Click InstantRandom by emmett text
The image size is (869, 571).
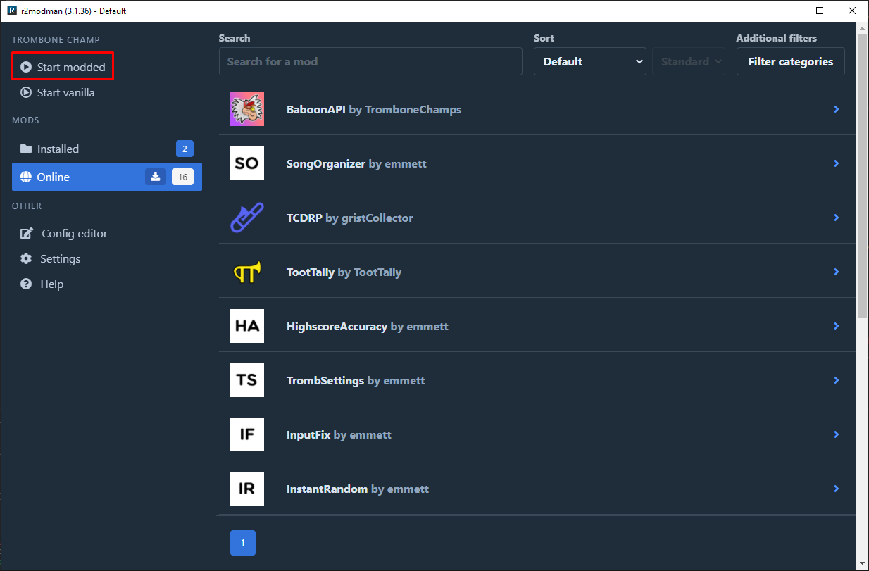point(358,489)
